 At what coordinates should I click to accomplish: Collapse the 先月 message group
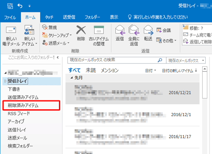72,78
